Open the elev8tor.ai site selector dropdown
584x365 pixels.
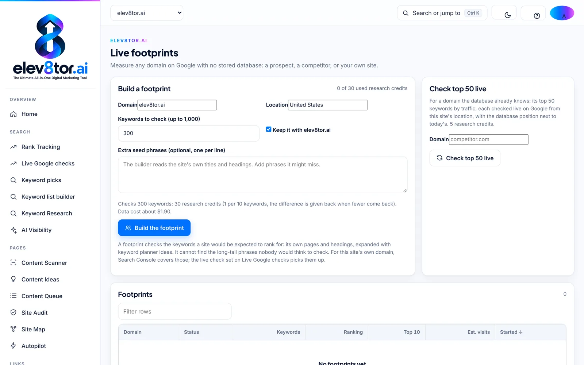click(147, 13)
